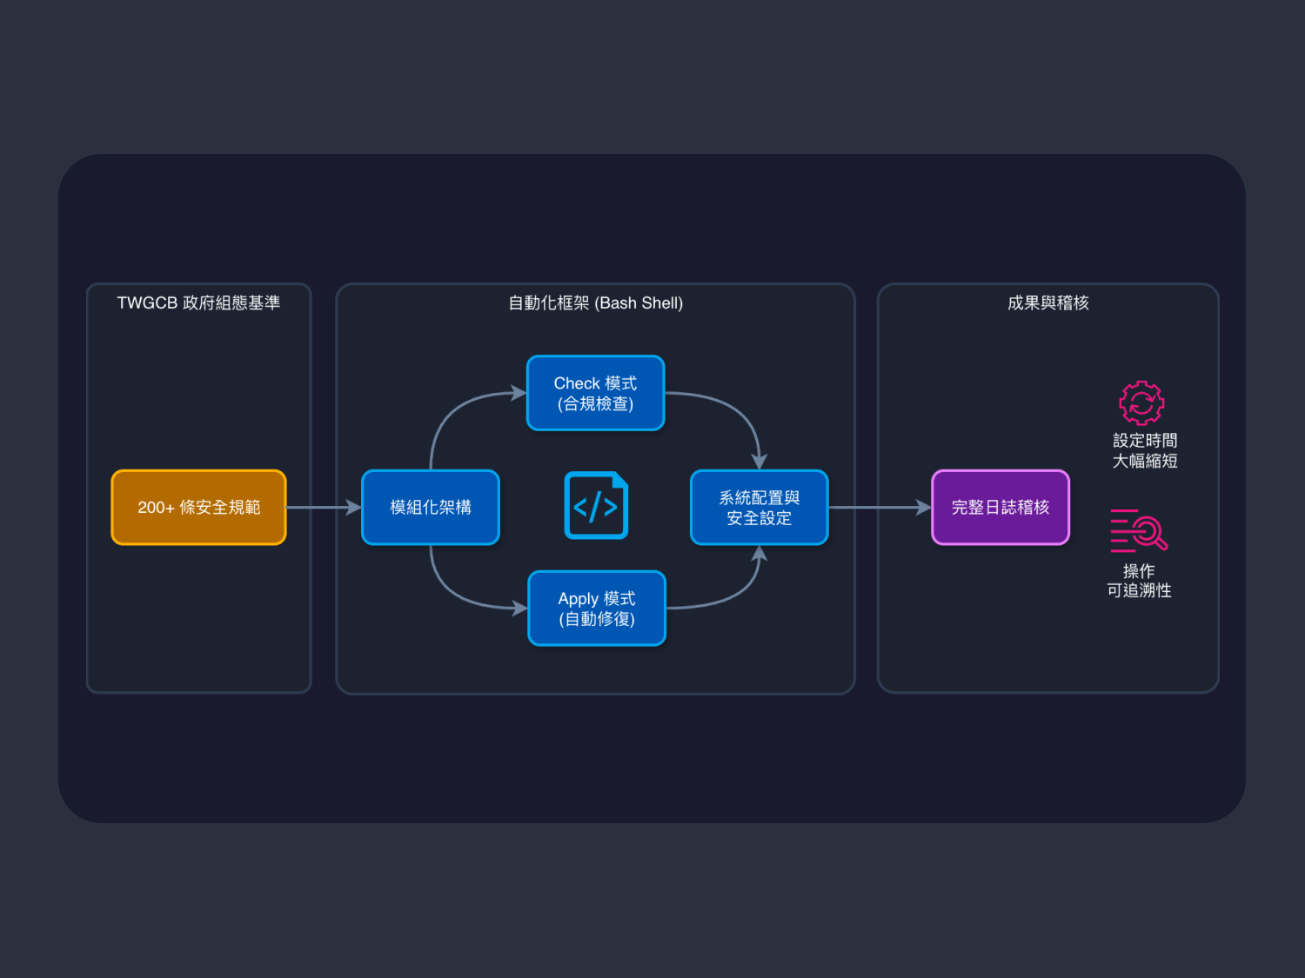Select the 模組化架構 node
The width and height of the screenshot is (1305, 978).
431,508
